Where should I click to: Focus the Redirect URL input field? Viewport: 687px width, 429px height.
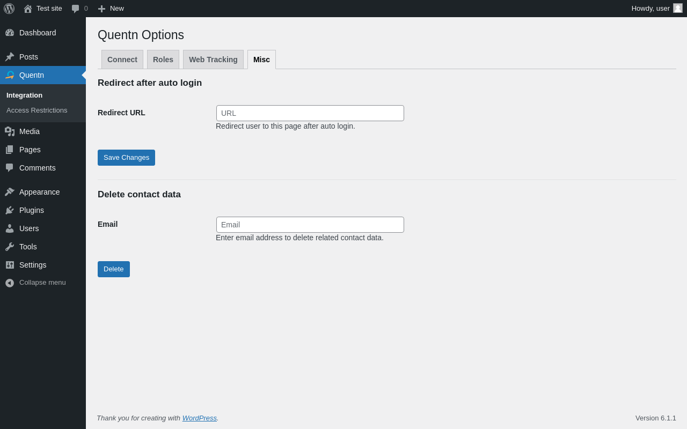pyautogui.click(x=310, y=113)
